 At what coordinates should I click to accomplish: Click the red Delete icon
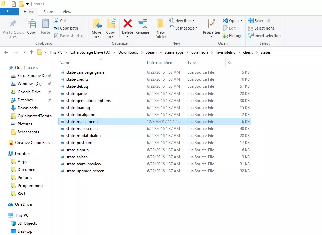pyautogui.click(x=127, y=24)
